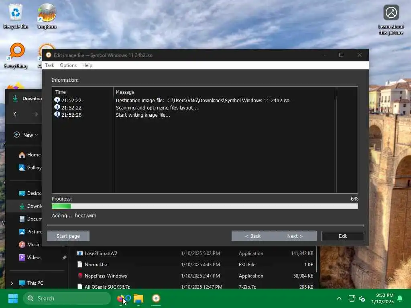The width and height of the screenshot is (411, 308).
Task: Open the disc imaging app taskbar icon
Action: click(x=156, y=298)
